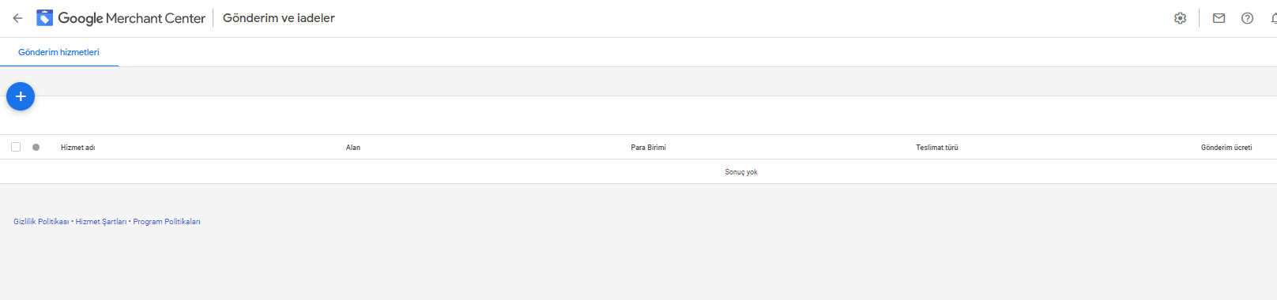Open the help question mark icon

click(x=1247, y=18)
